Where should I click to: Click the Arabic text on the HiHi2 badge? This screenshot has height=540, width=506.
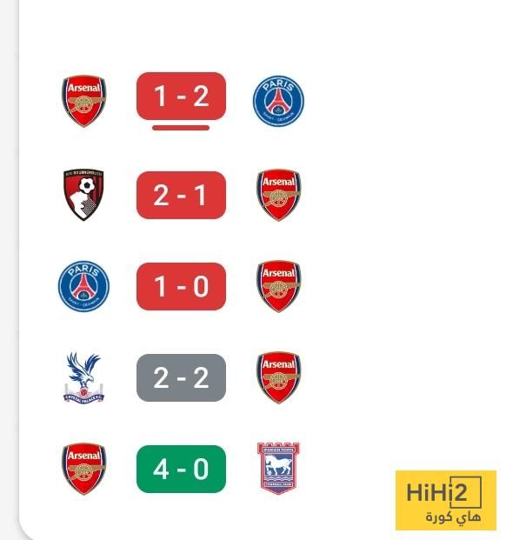click(453, 517)
